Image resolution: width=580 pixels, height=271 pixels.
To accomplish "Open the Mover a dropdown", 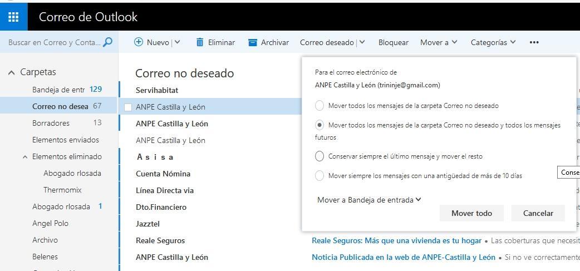I will click(x=439, y=42).
